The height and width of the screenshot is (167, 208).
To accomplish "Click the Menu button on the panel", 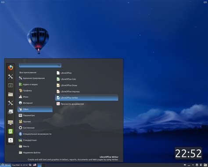I will [x=6, y=165].
